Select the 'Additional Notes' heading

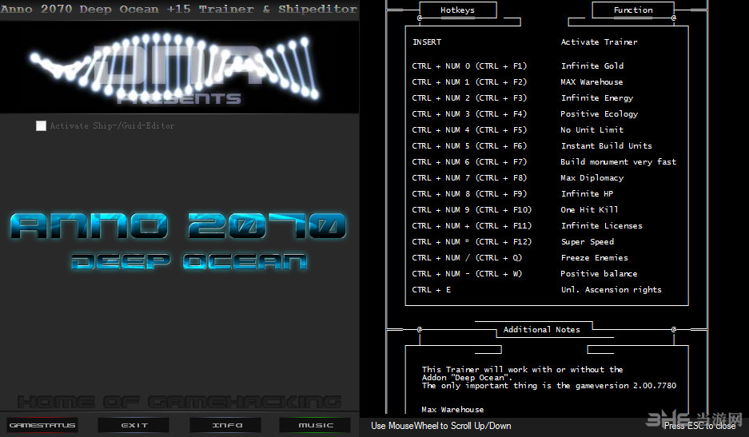pos(542,329)
